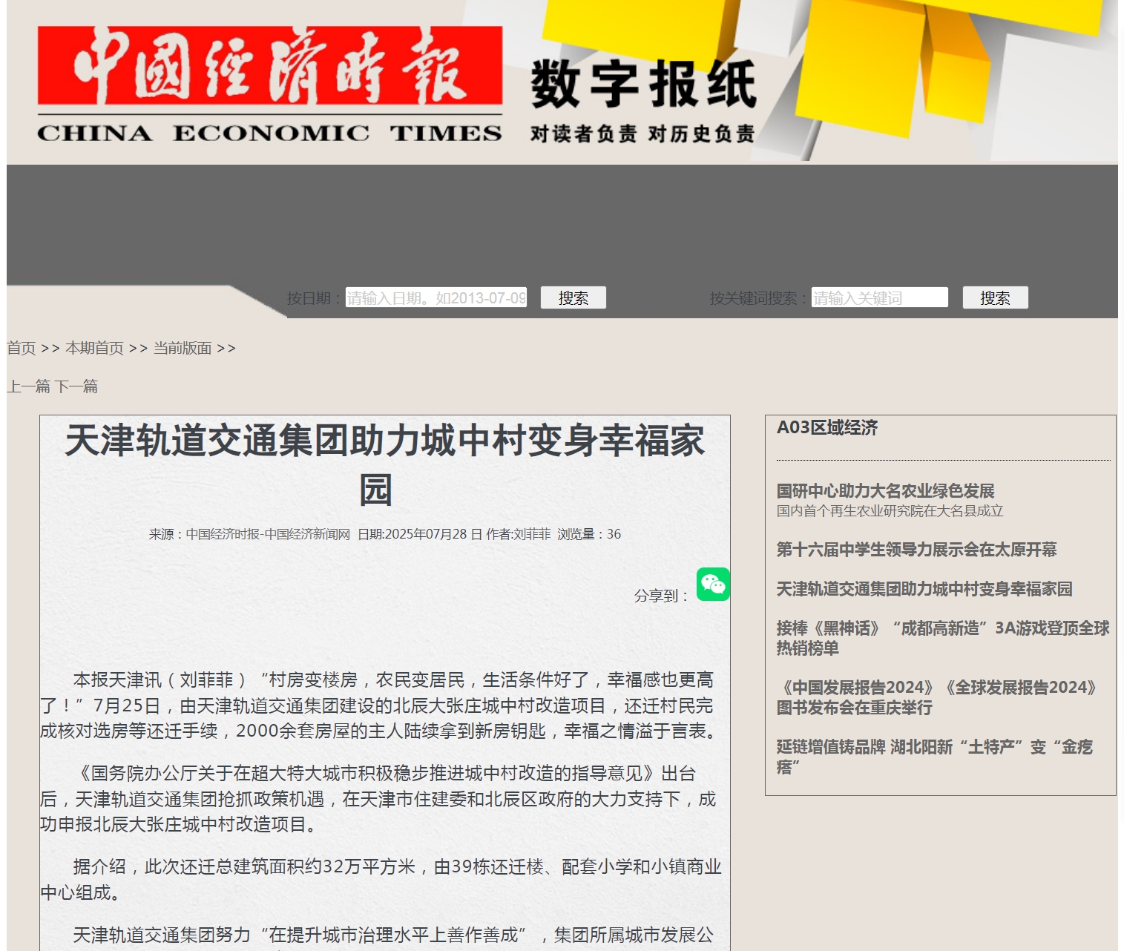Viewport: 1124px width, 951px height.
Task: Open article about 黑神话 成都新造 3A游戏
Action: coord(943,638)
